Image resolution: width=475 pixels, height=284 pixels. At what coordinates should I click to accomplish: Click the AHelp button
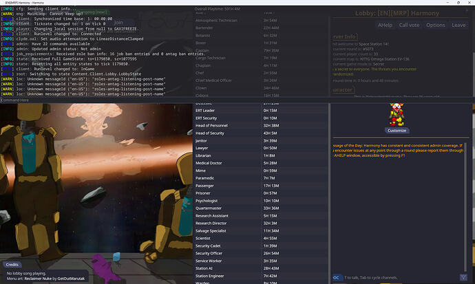coord(385,25)
